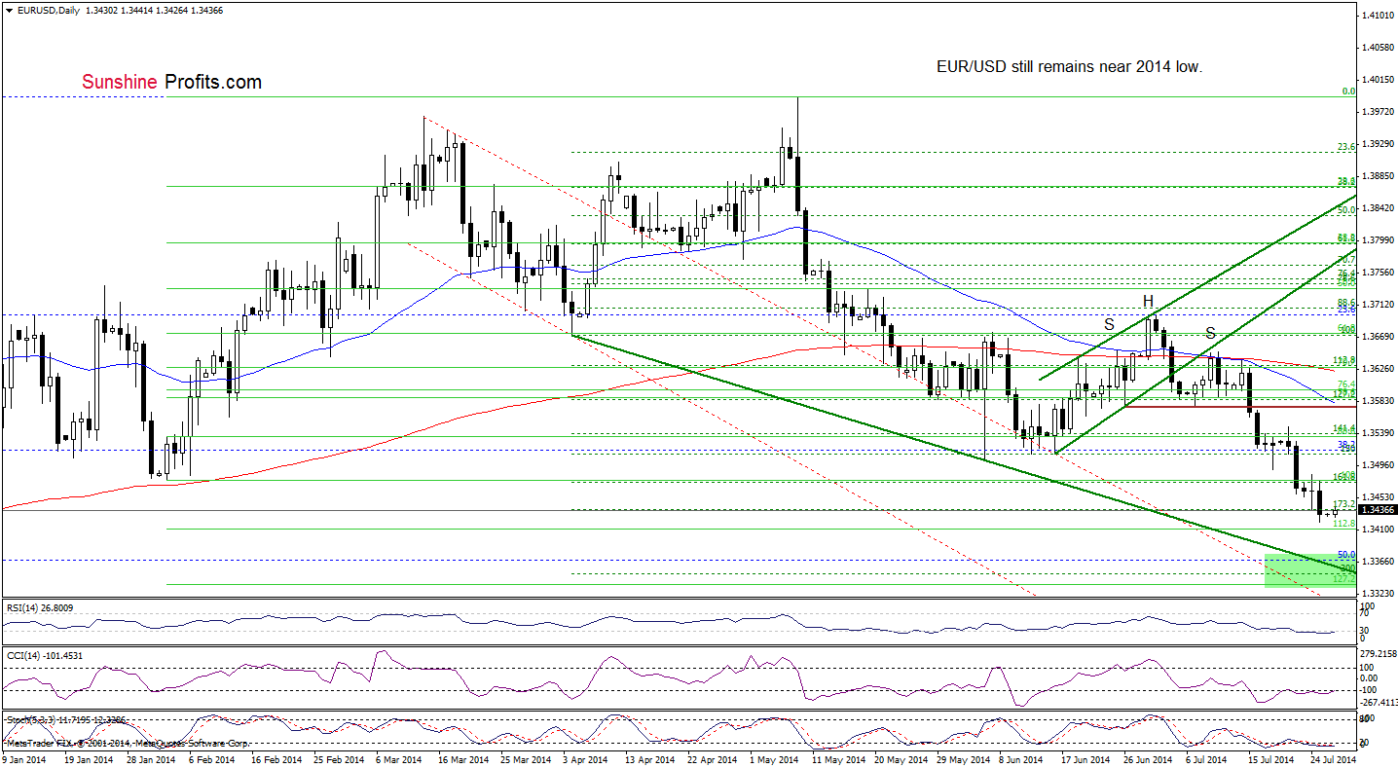Screen dimensions: 1398x768
Task: Click the SunshineProfits.com logo text
Action: pos(171,83)
